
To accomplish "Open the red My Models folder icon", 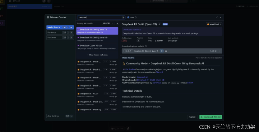I will click(x=2, y=16).
